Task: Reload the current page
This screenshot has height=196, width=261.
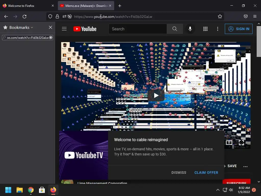Action: point(24,17)
